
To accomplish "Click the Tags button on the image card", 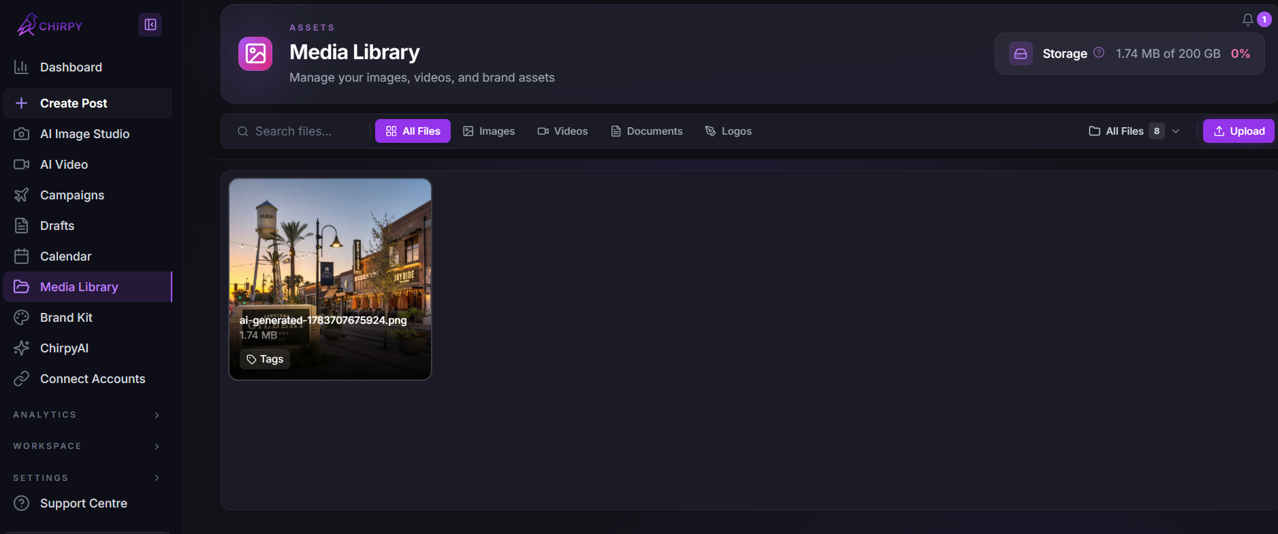I will coord(265,359).
